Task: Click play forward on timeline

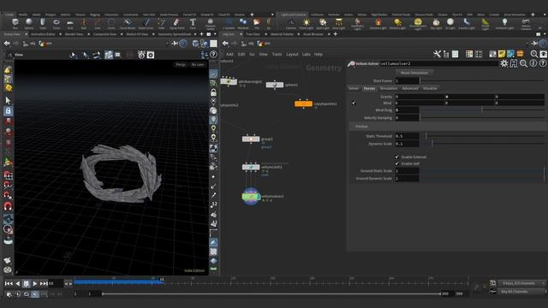Action: (x=34, y=283)
